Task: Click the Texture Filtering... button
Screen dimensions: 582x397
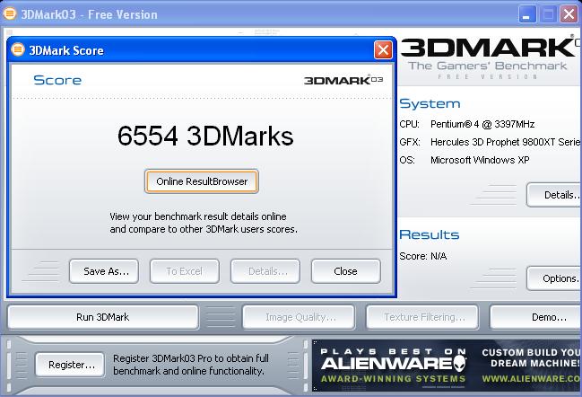Action: pyautogui.click(x=422, y=317)
